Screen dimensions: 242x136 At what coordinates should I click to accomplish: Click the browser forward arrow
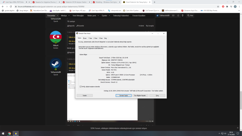[7, 6]
